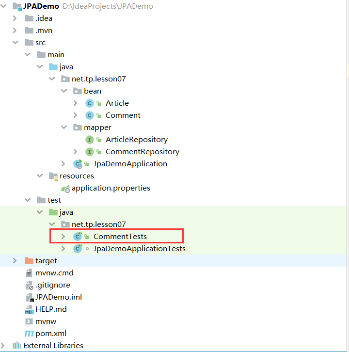Click the HELP.md markdown icon

[29, 309]
